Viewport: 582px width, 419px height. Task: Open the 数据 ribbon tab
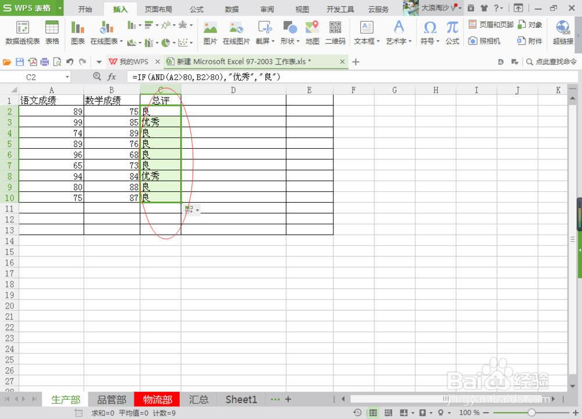coord(232,9)
